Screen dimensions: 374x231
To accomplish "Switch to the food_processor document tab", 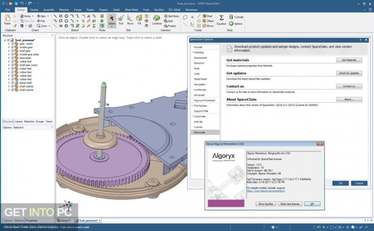I will (88, 220).
